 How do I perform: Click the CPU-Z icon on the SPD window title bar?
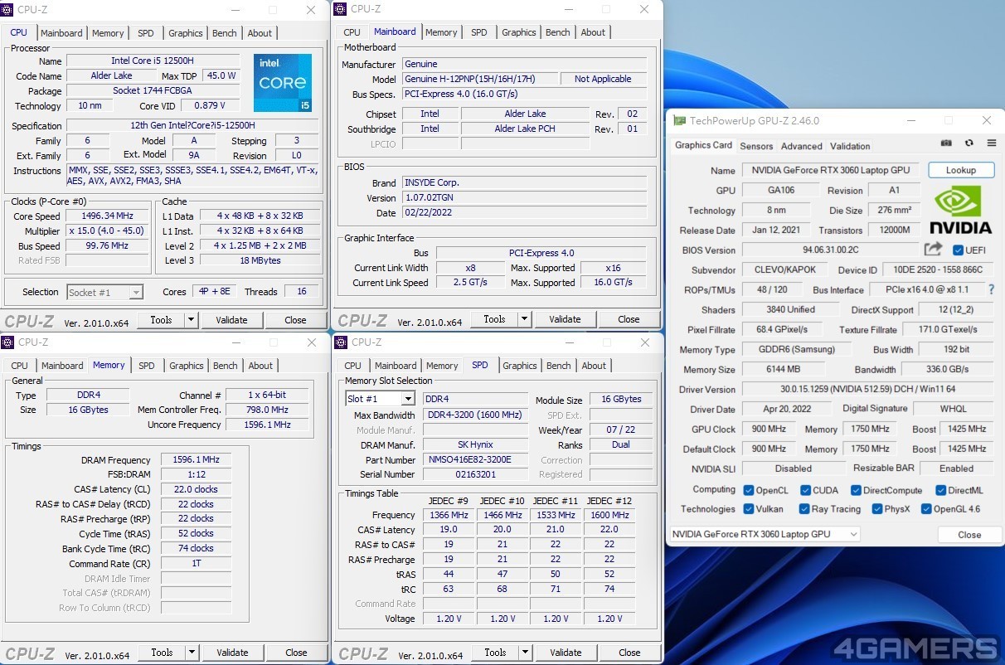click(342, 342)
